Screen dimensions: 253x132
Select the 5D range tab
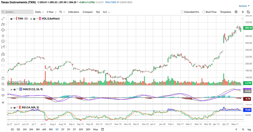pos(18,129)
